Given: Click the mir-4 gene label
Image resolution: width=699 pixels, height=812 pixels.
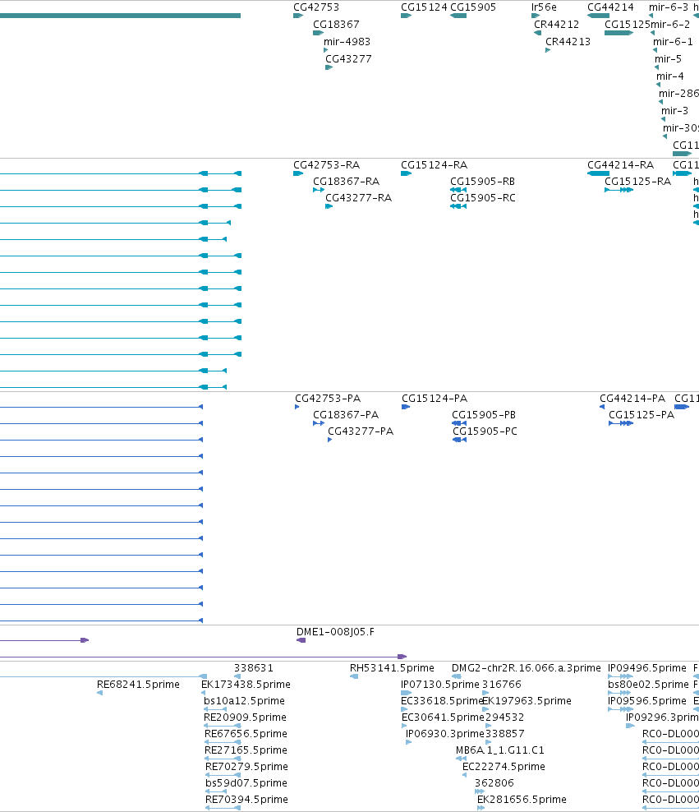Looking at the screenshot, I should [x=670, y=76].
